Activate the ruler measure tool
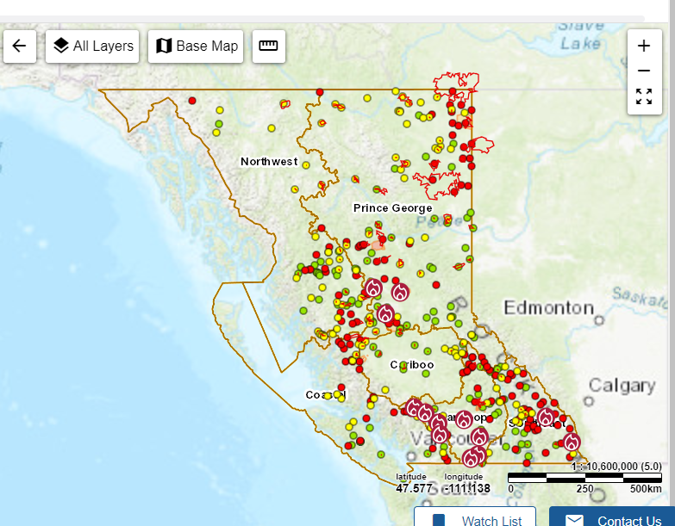Screen dimensions: 675x526 [x=268, y=46]
